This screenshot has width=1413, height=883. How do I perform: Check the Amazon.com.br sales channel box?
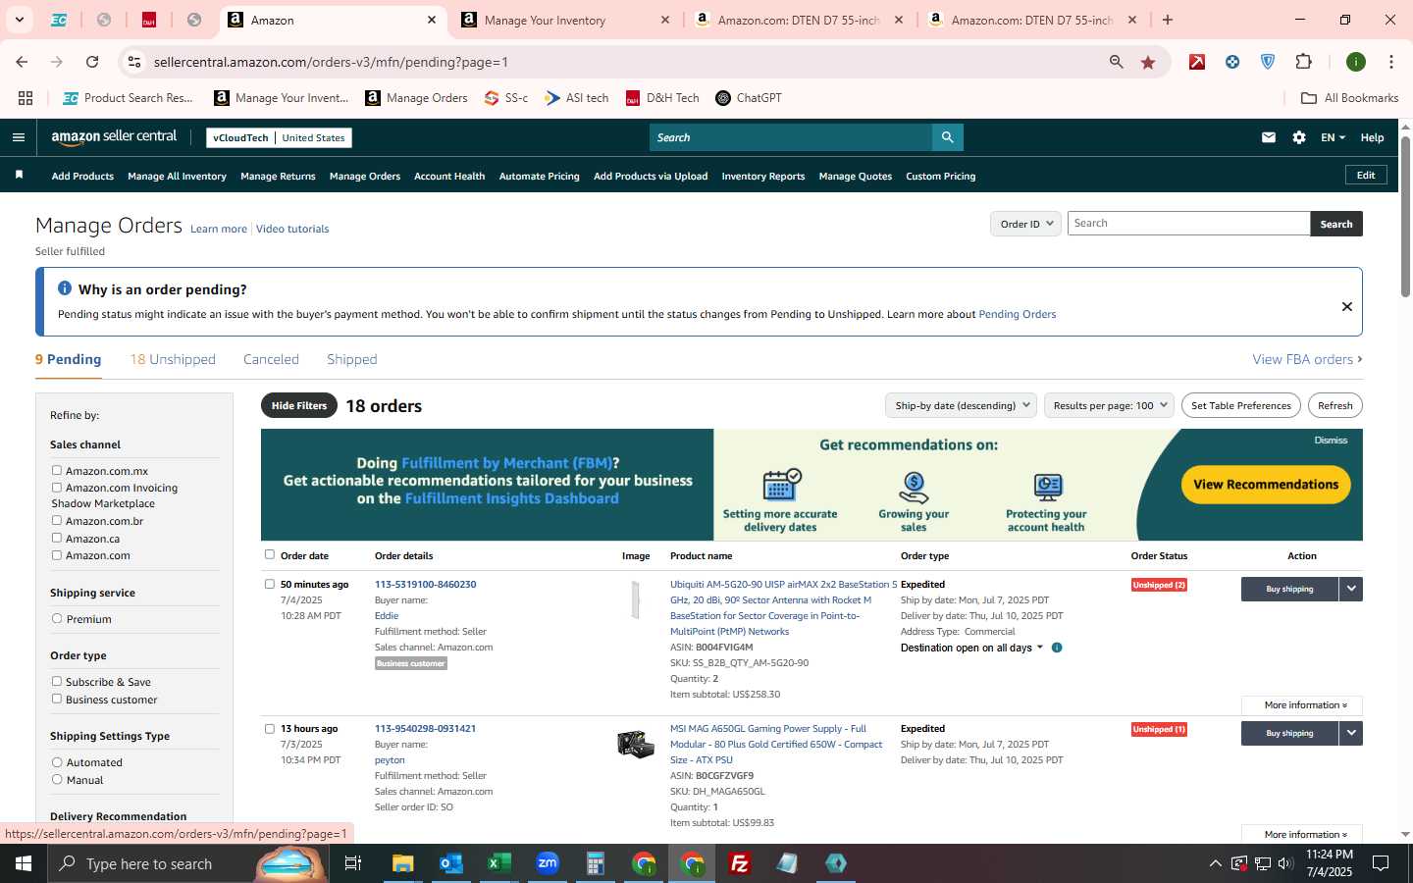(57, 521)
